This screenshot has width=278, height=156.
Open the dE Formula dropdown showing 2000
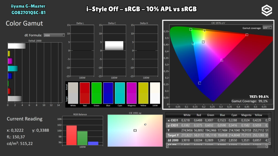[54, 35]
